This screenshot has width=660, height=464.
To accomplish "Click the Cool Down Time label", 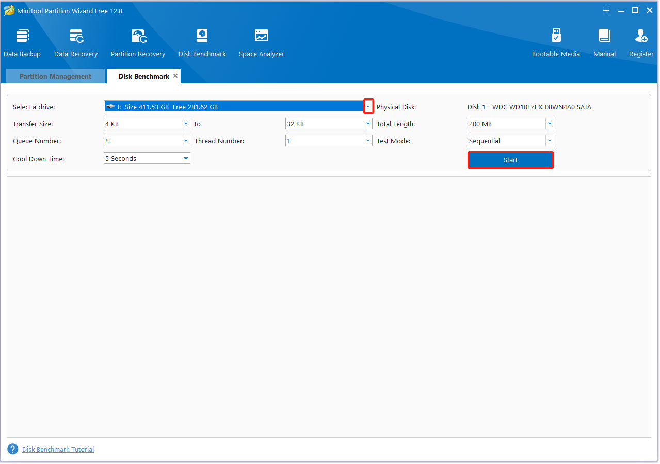I will coord(39,159).
